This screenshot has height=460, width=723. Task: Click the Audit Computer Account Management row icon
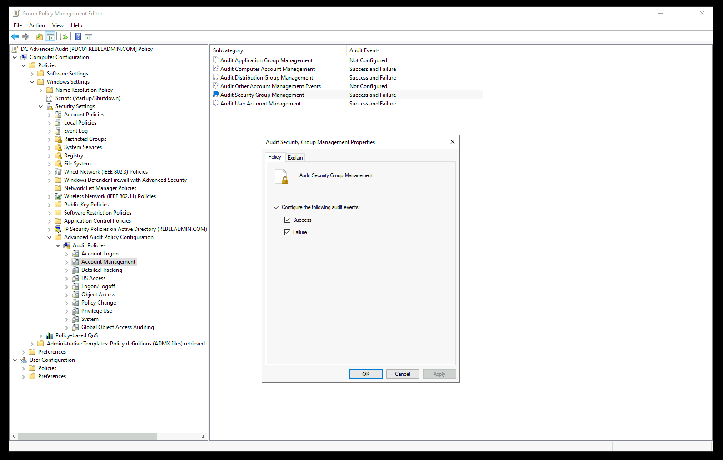tap(216, 69)
